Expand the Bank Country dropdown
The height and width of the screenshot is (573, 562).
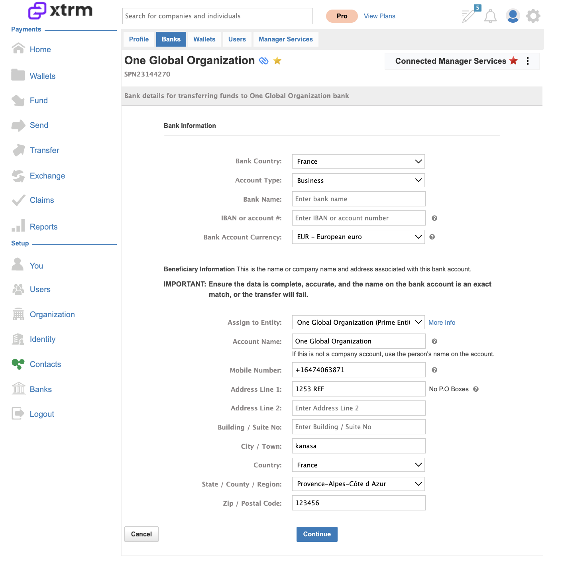pyautogui.click(x=358, y=161)
